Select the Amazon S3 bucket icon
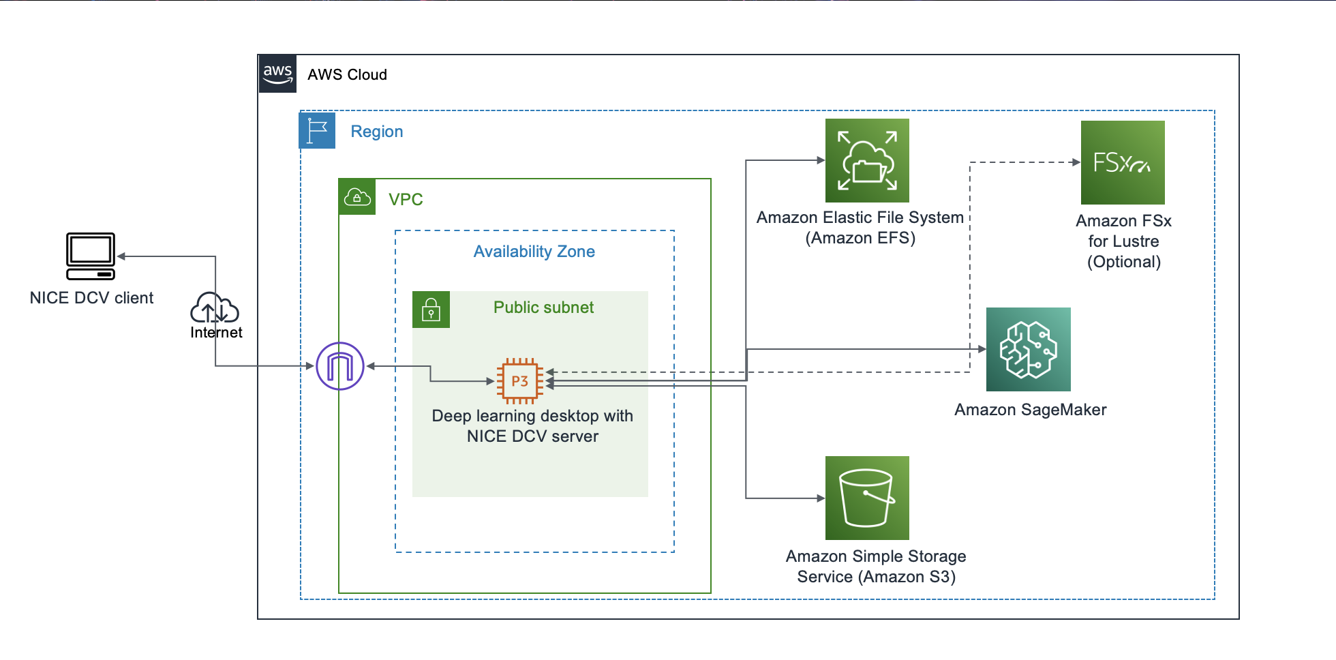The image size is (1336, 660). (866, 498)
